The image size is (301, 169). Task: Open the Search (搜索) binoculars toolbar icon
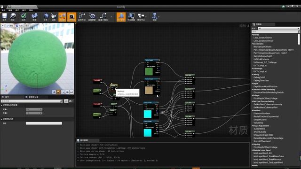coord(34,17)
